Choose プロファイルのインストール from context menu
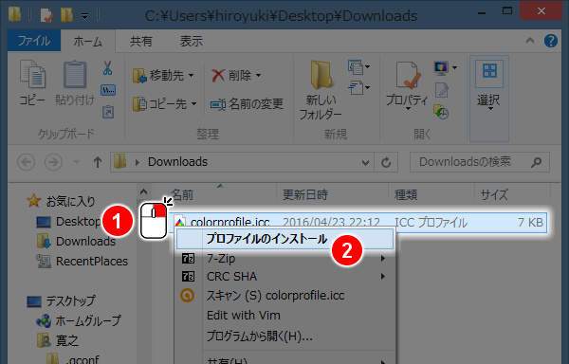The image size is (569, 364). tap(284, 239)
